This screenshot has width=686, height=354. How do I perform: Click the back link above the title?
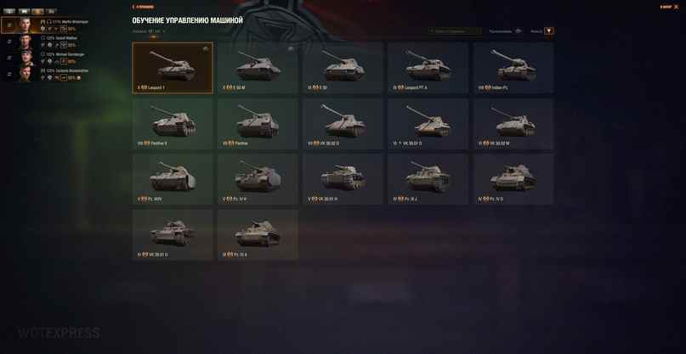(142, 7)
